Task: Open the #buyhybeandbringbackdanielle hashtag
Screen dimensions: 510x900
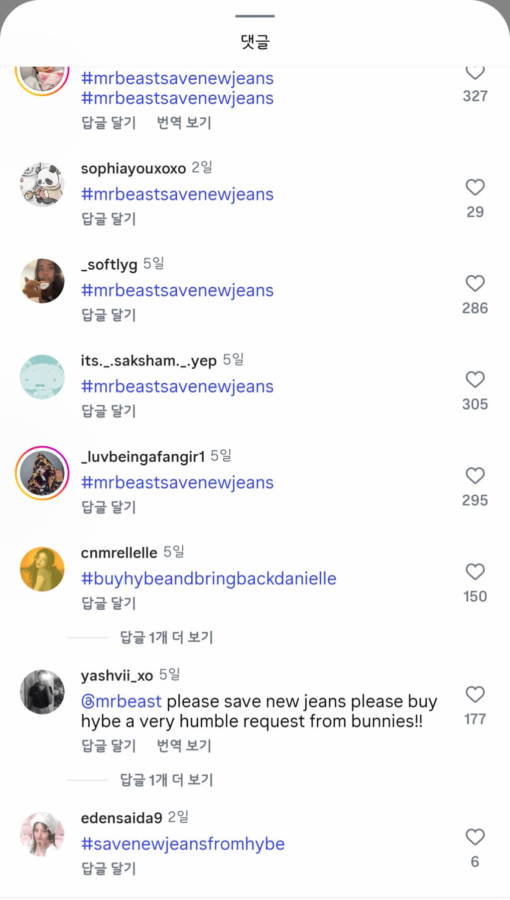Action: (209, 579)
